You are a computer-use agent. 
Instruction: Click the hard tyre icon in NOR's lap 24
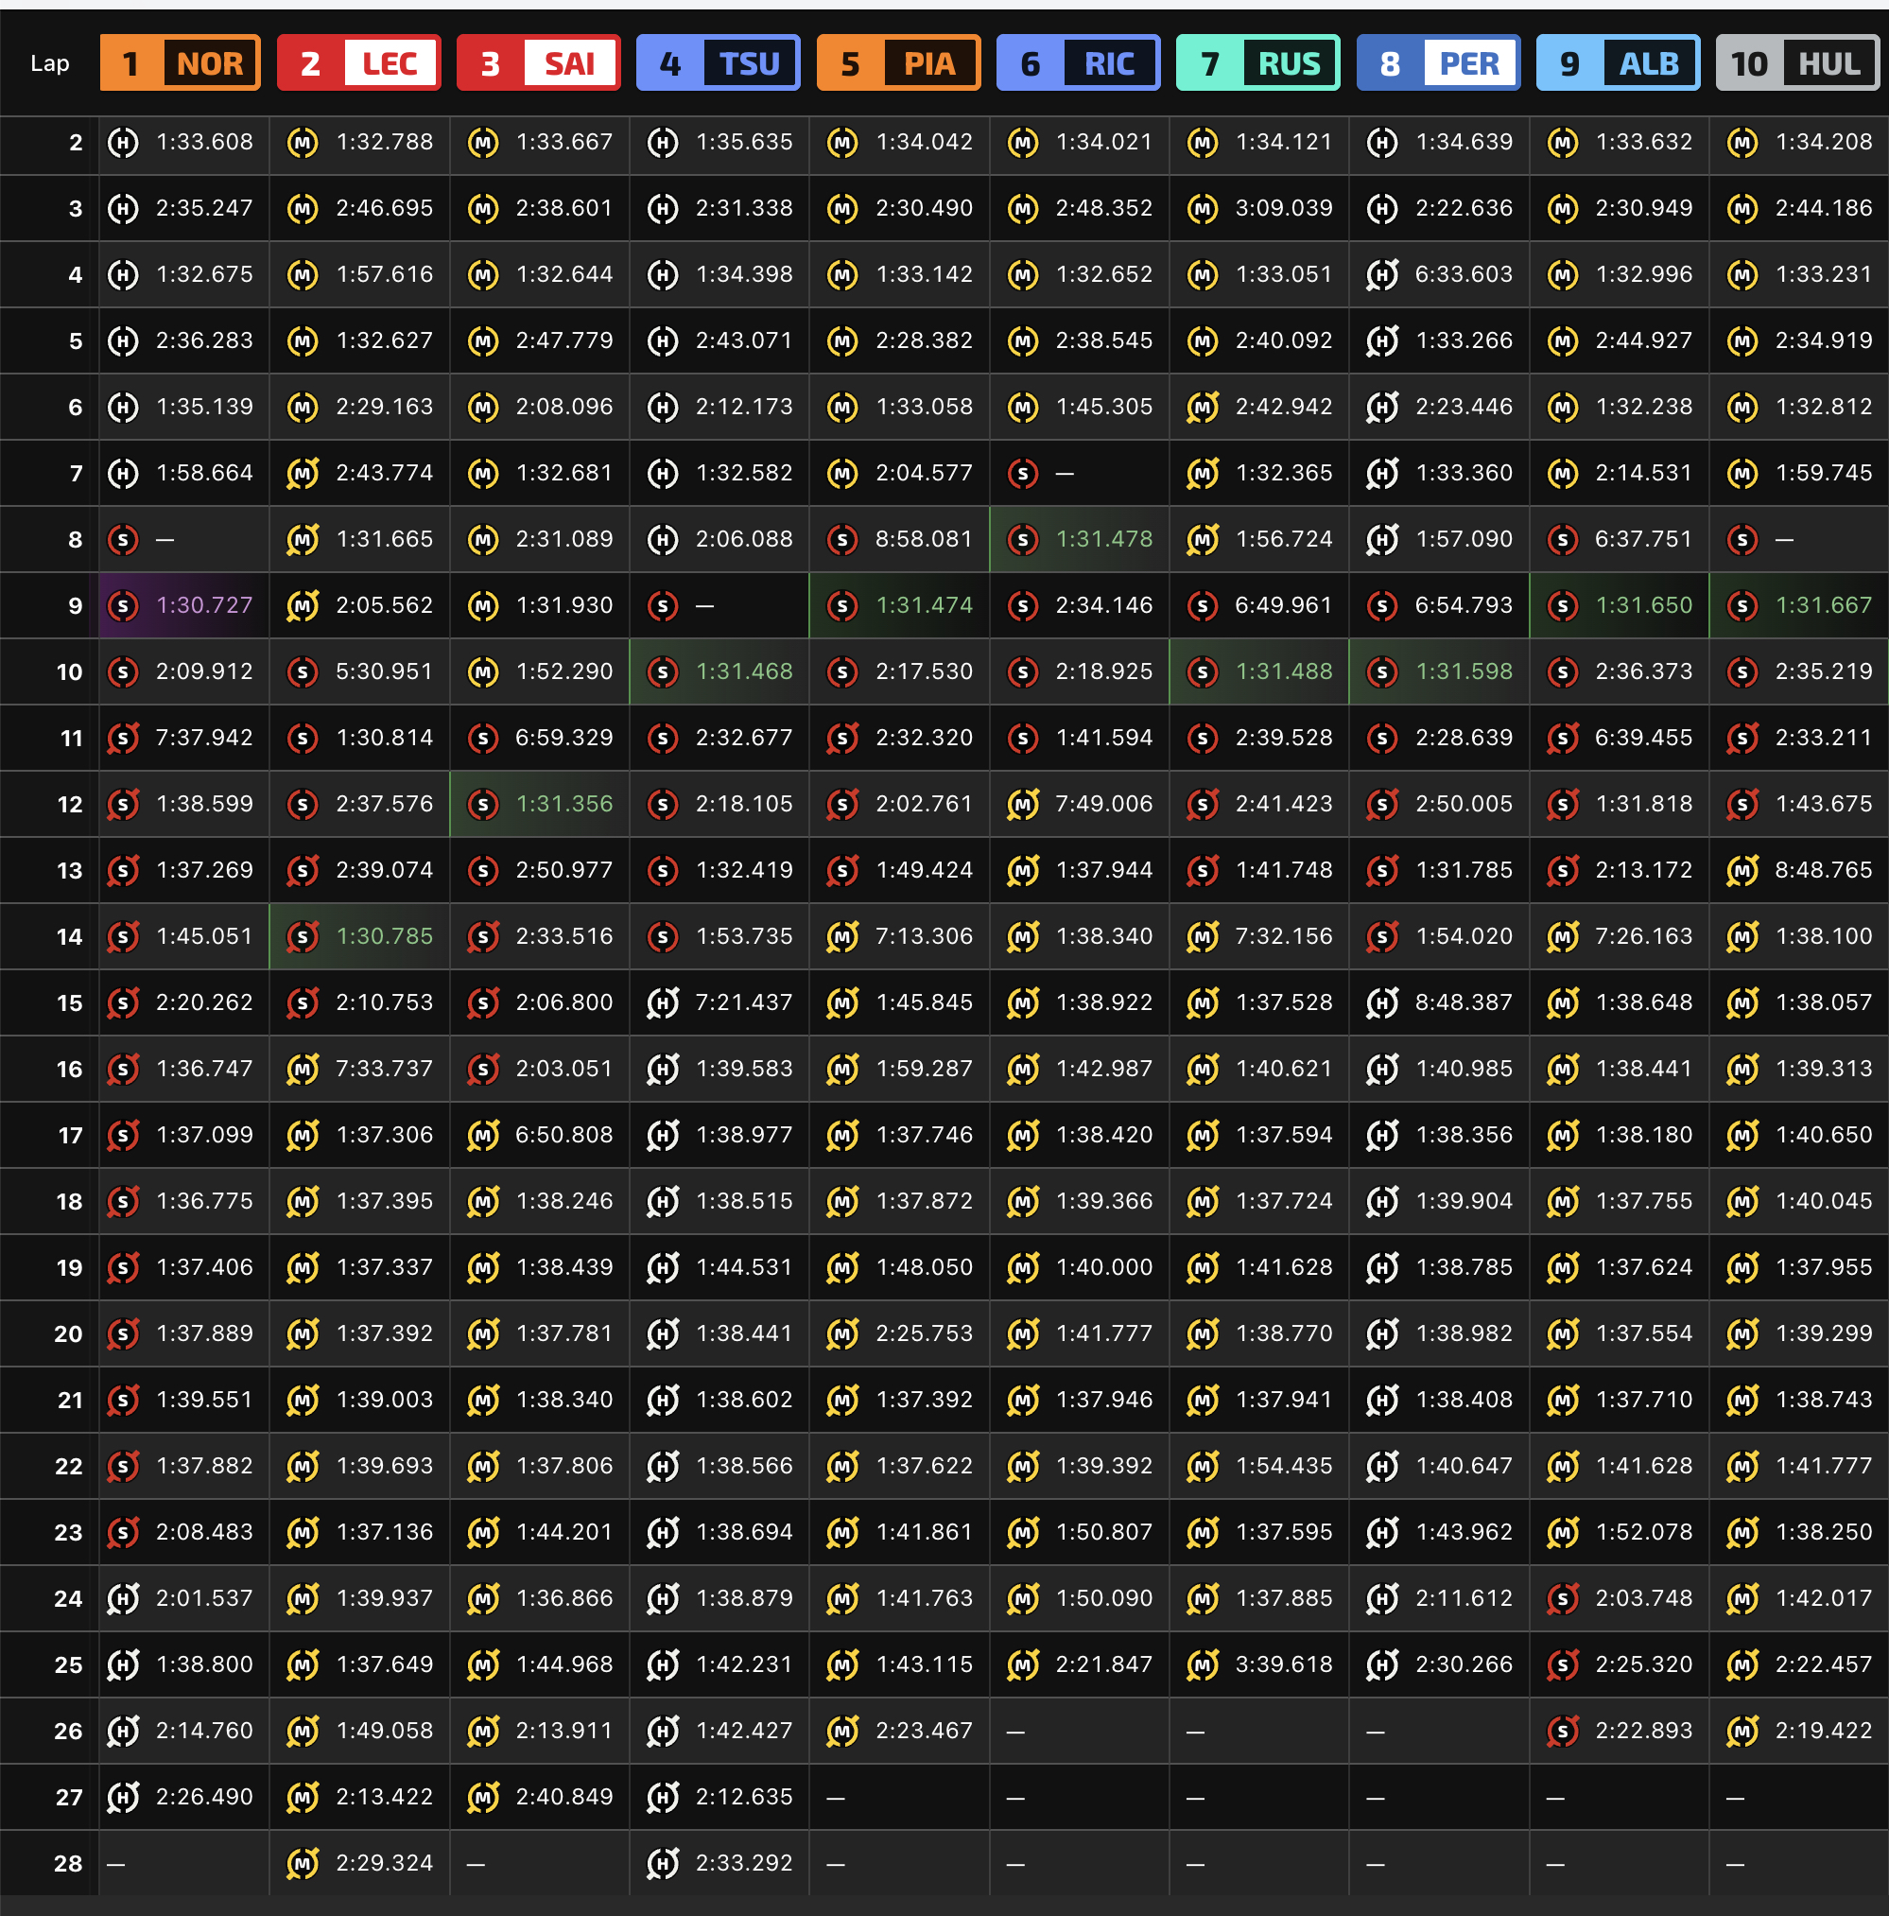tap(123, 1598)
